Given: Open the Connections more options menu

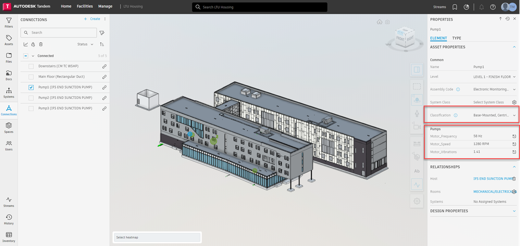Looking at the screenshot, I should click(x=105, y=19).
